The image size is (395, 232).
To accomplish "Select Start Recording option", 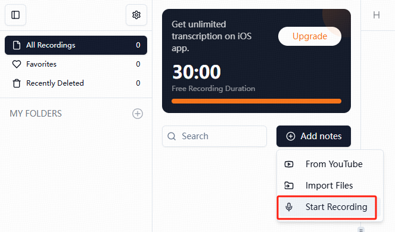I will point(327,207).
